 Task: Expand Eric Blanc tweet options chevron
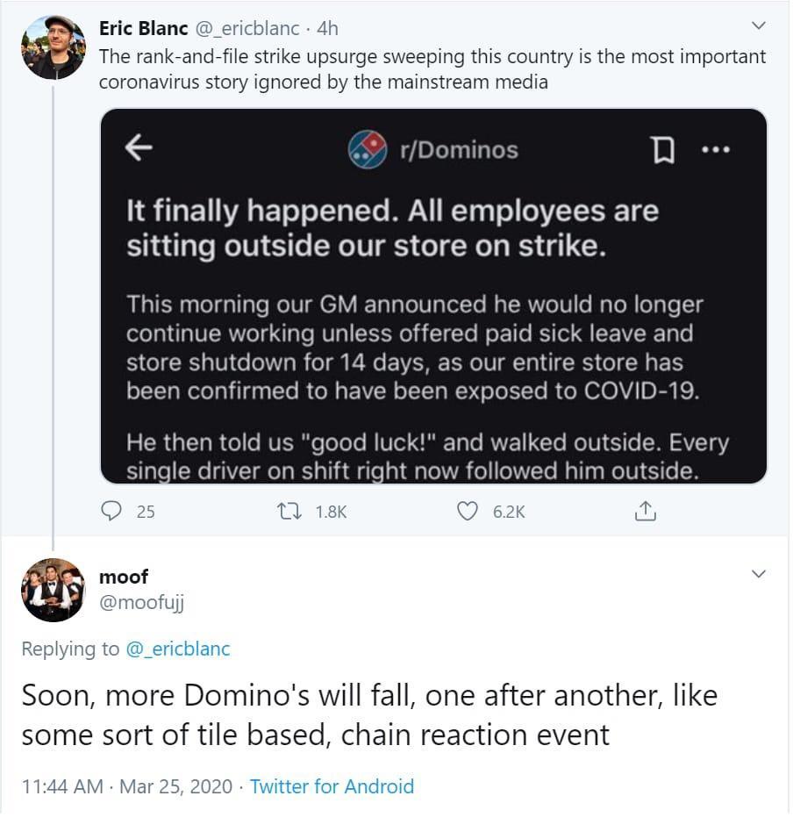(x=760, y=25)
